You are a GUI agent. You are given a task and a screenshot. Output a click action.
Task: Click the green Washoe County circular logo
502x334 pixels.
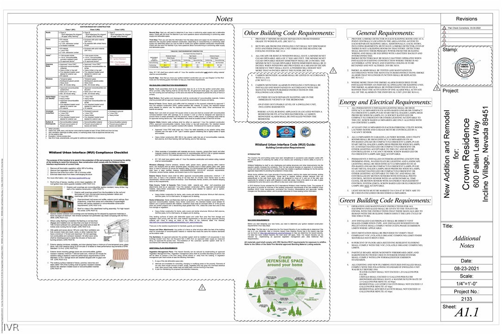click(265, 132)
